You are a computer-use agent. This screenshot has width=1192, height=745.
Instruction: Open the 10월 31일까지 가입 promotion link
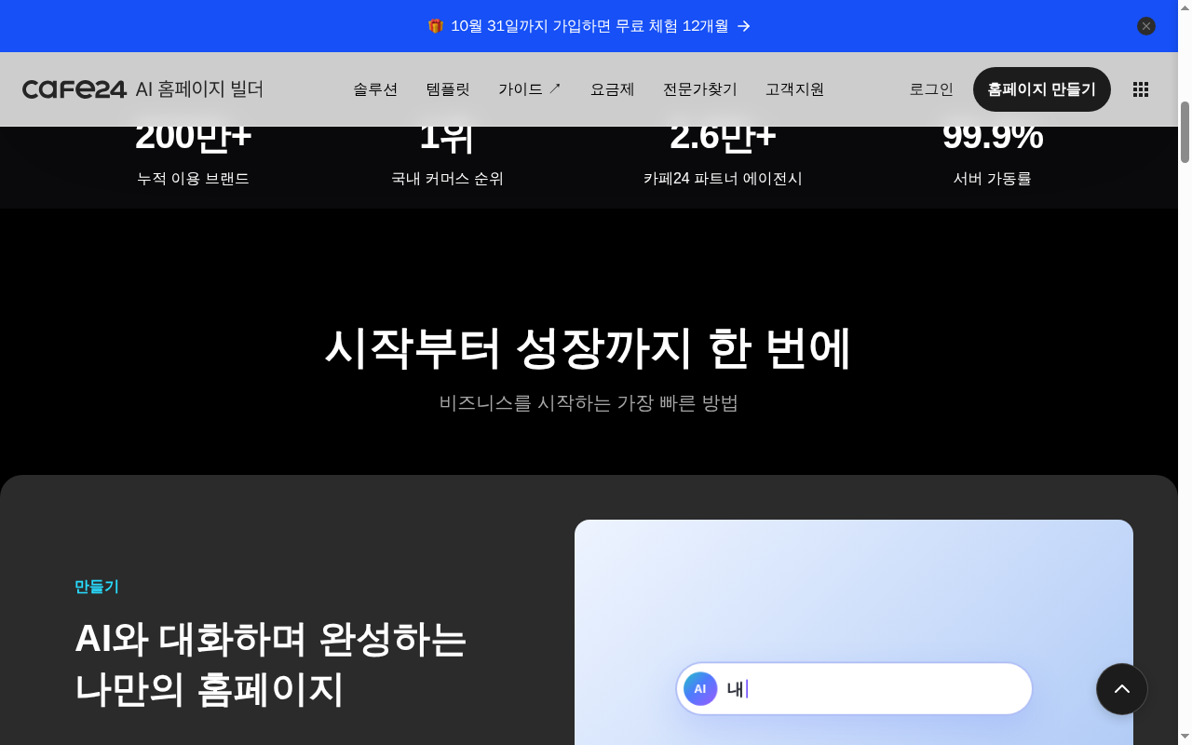pos(589,26)
